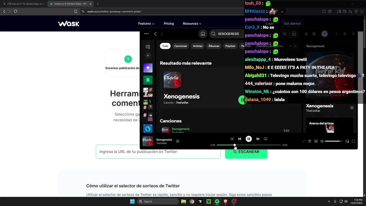The width and height of the screenshot is (366, 206).
Task: Add Xenogenesis to library in right panel
Action: tap(352, 108)
